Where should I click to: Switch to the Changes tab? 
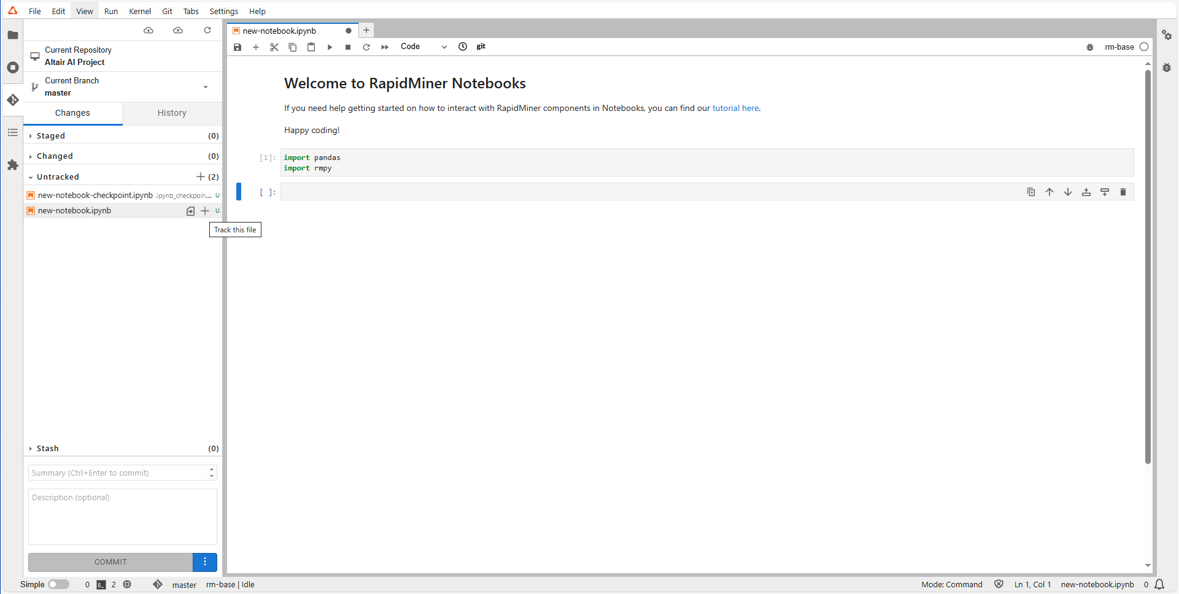72,113
